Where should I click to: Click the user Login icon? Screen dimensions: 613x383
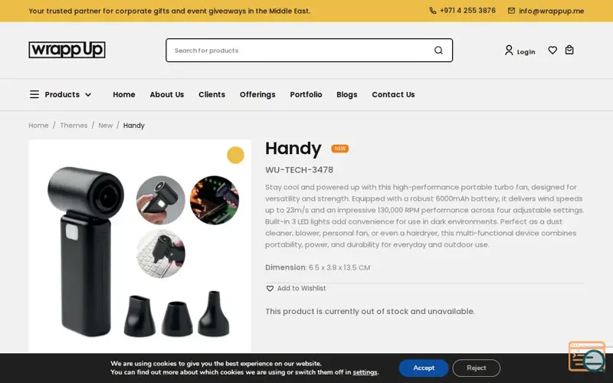509,50
